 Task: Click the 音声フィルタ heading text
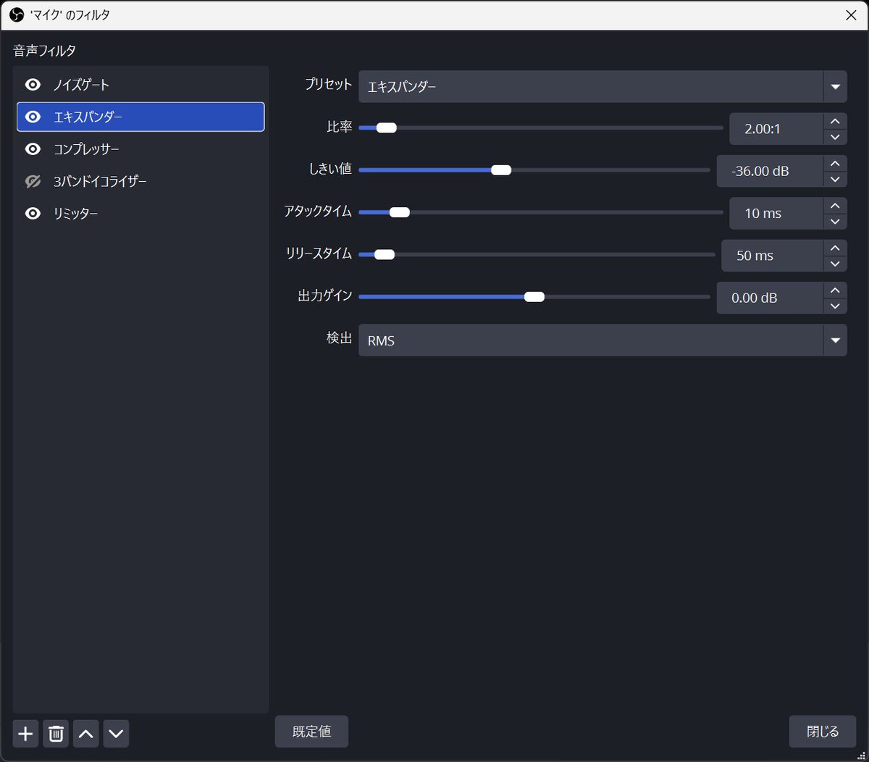pos(44,51)
